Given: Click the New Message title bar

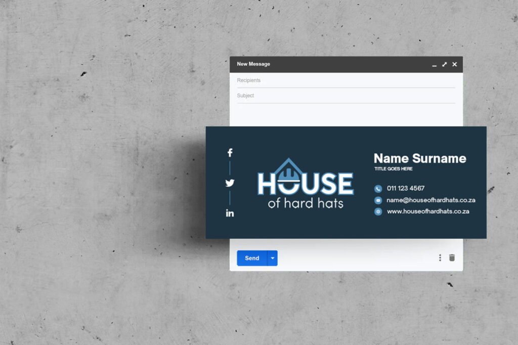Looking at the screenshot, I should point(329,64).
